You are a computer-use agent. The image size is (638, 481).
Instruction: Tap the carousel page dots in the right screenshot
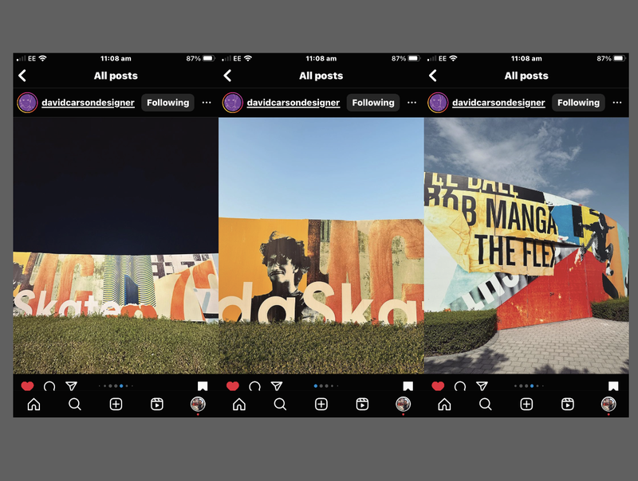click(x=529, y=386)
